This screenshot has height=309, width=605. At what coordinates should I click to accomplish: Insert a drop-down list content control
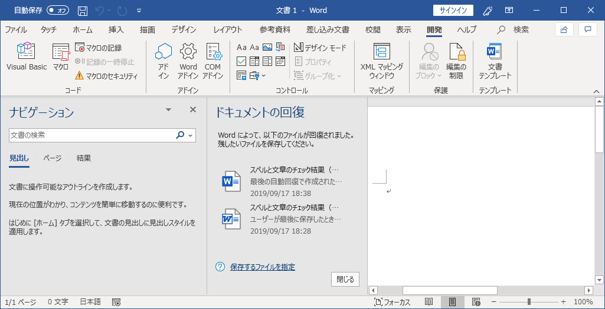click(267, 61)
